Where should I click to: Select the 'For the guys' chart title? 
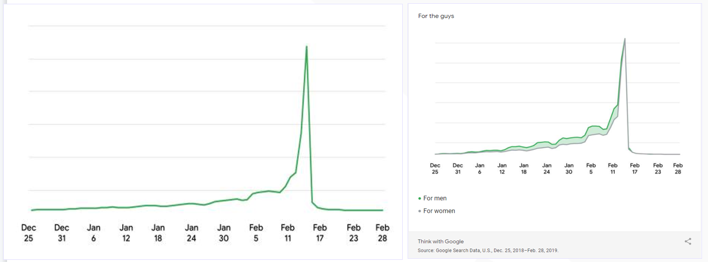point(436,16)
